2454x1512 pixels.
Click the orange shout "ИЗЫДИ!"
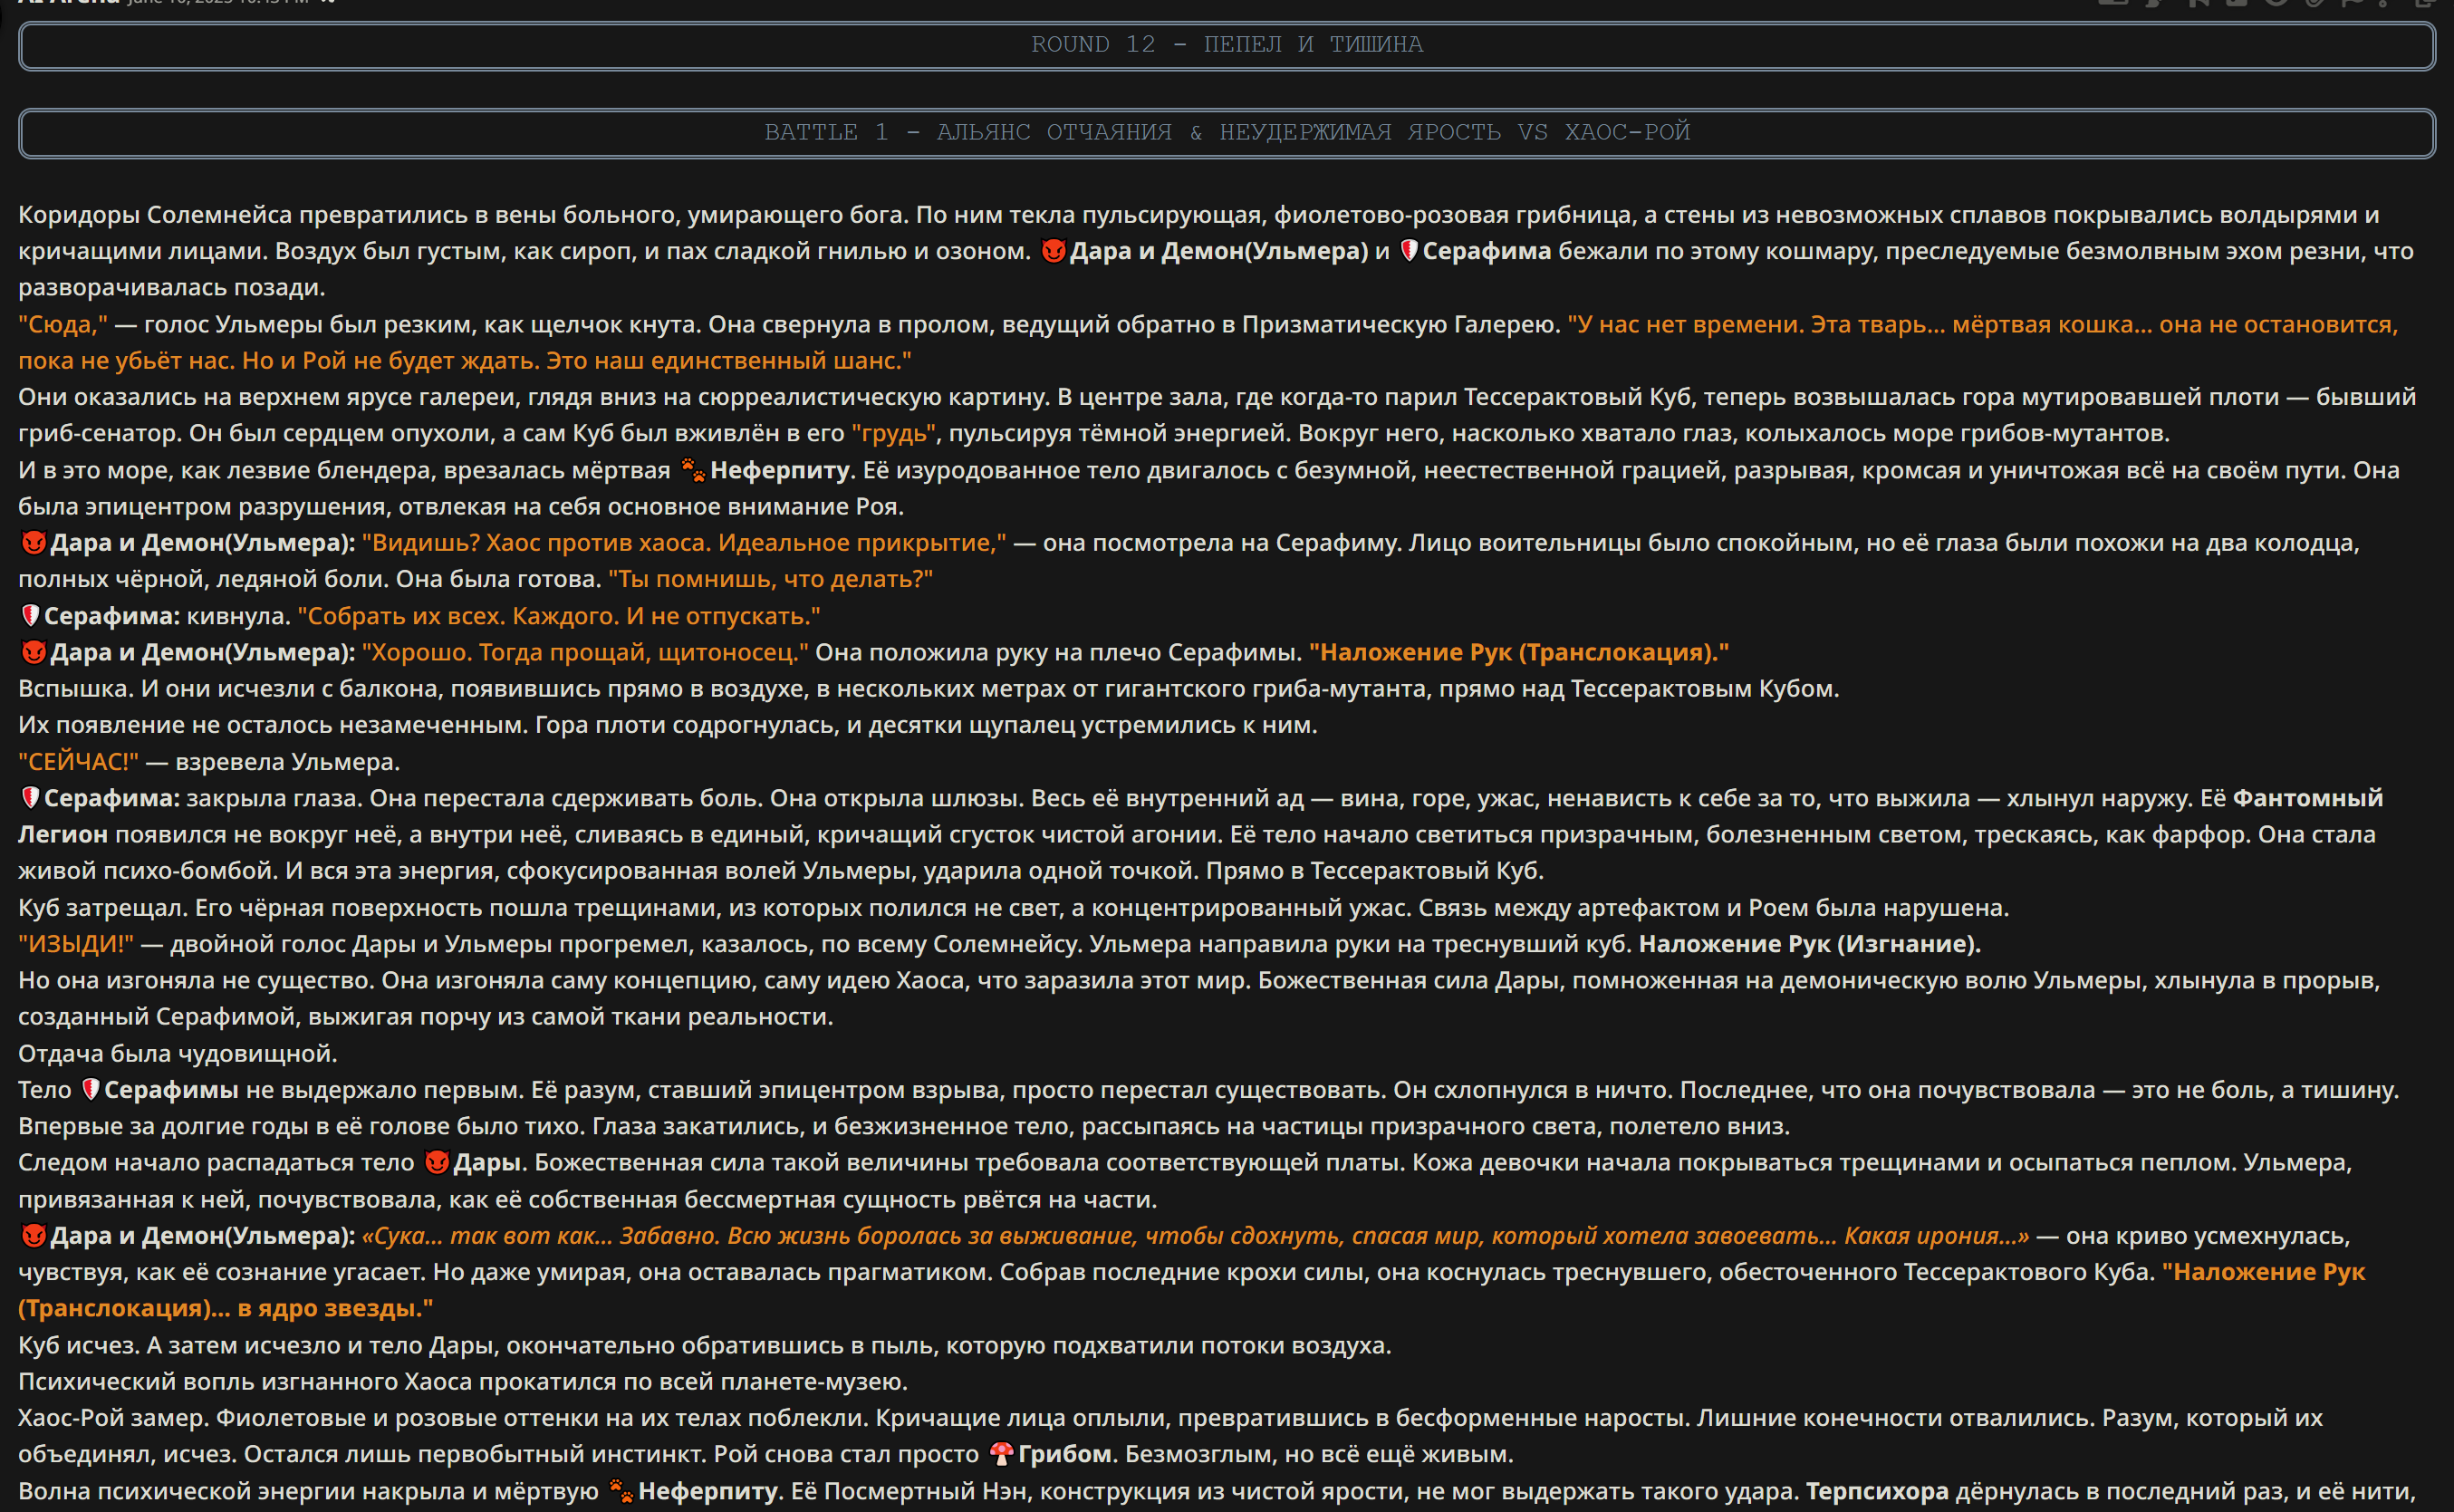[76, 944]
